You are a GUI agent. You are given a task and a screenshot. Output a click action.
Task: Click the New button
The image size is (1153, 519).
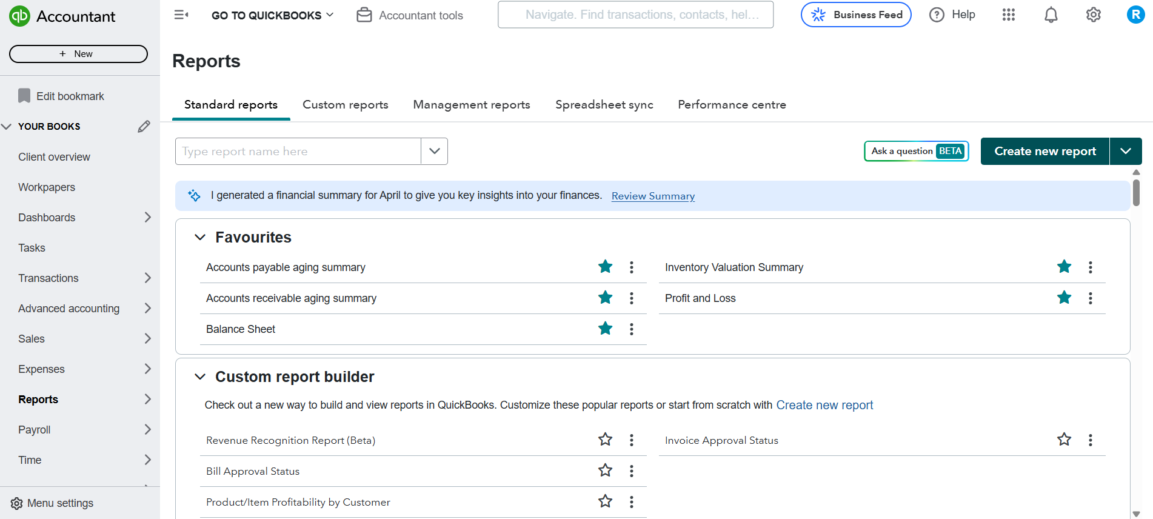(78, 54)
